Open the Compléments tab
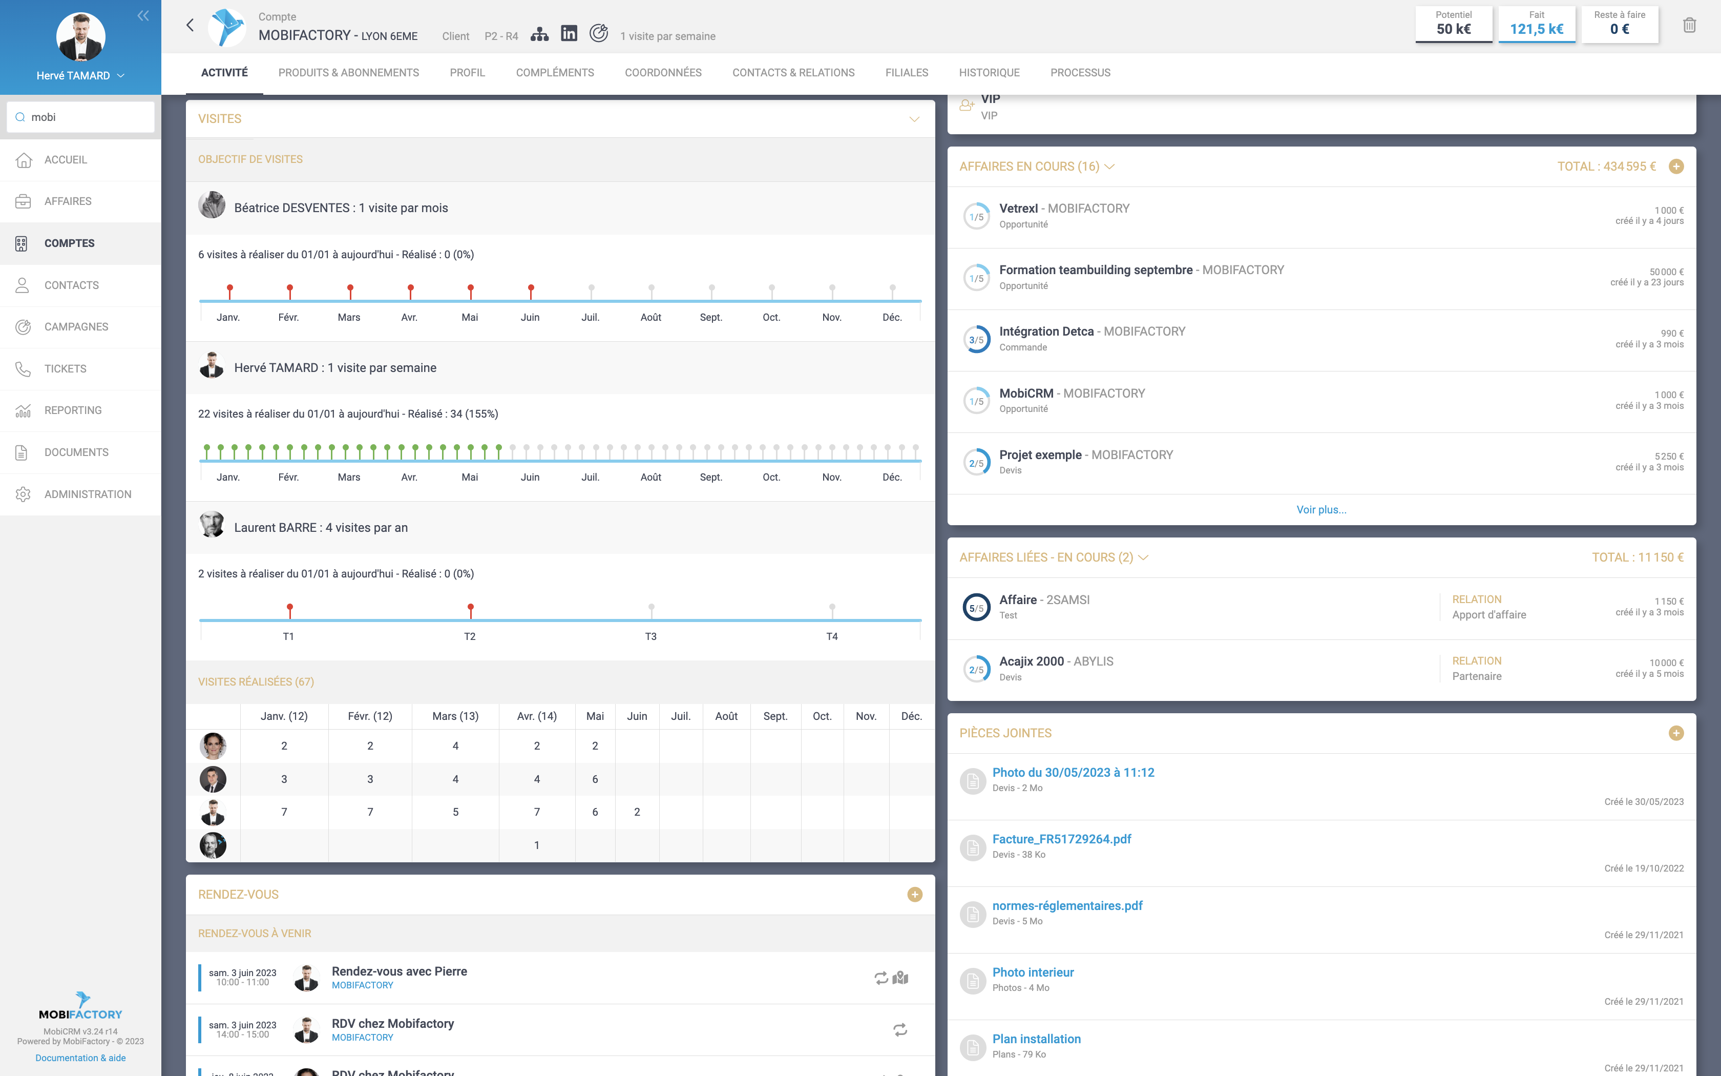The height and width of the screenshot is (1076, 1721). (555, 73)
